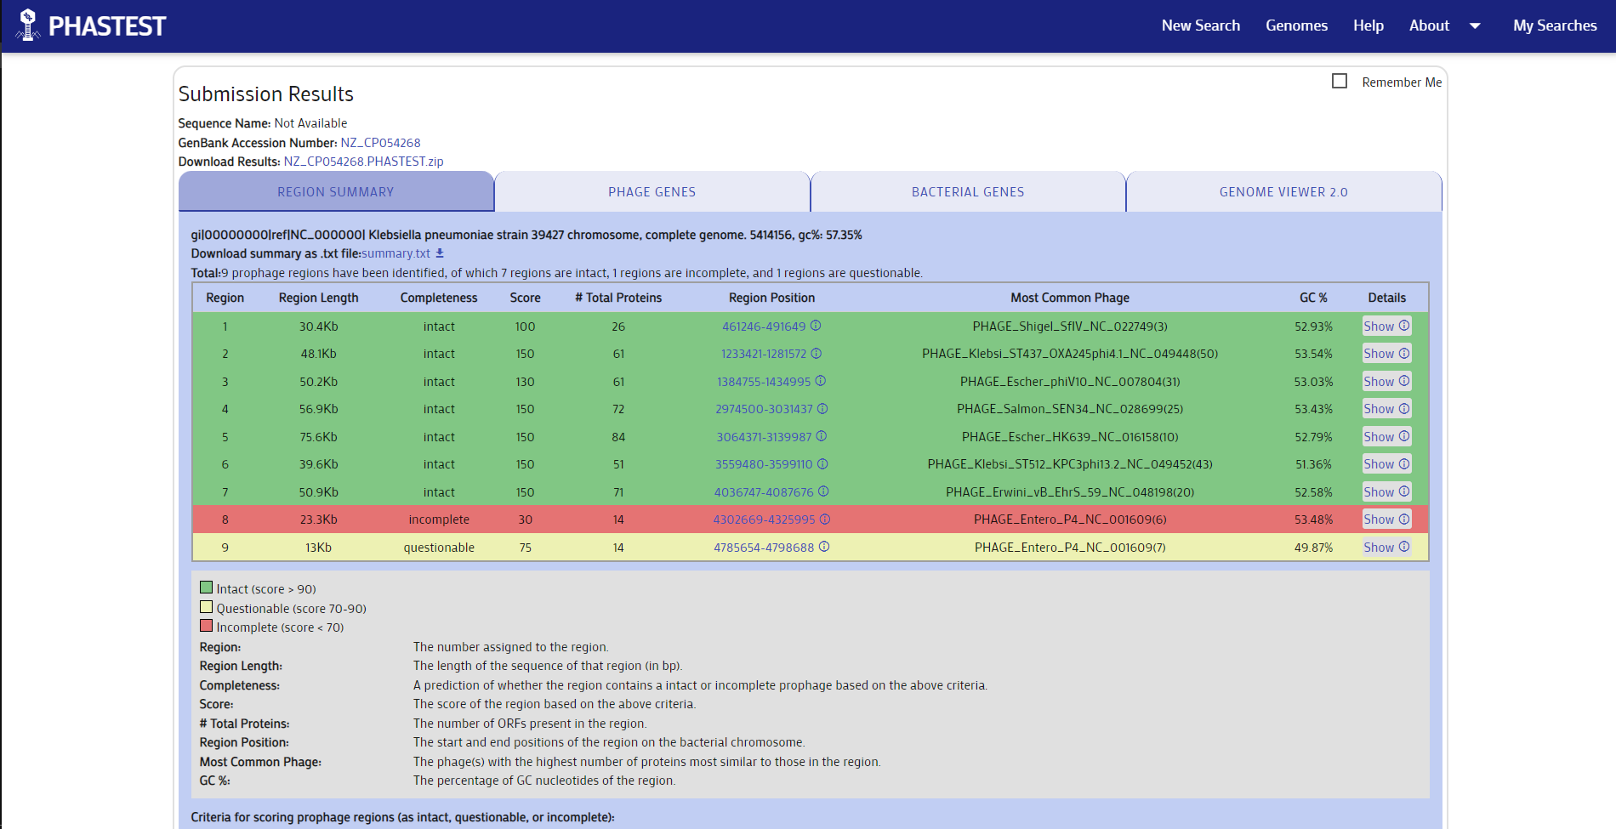
Task: Open the NZ_CP054268 GenBank accession link
Action: pos(380,143)
